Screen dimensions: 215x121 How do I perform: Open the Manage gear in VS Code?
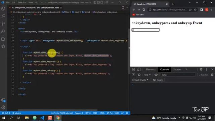pyautogui.click(x=3, y=108)
